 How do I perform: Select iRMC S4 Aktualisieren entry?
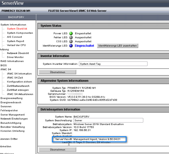point(20,94)
